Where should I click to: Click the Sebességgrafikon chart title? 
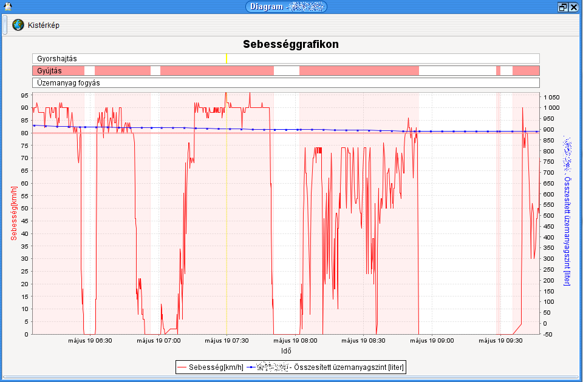coord(291,44)
